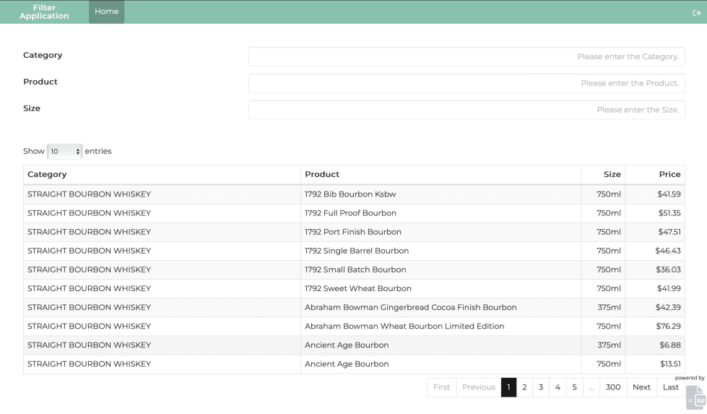Go to the First page

tap(441, 387)
